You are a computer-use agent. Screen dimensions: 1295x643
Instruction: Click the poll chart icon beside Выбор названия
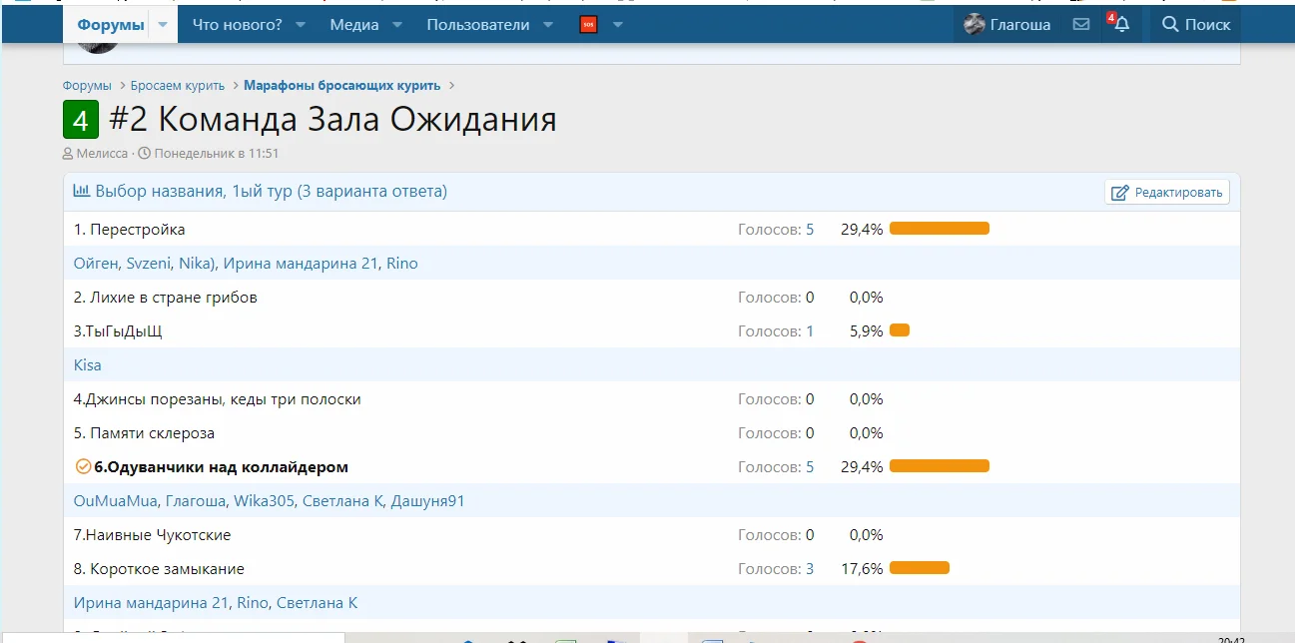click(82, 191)
